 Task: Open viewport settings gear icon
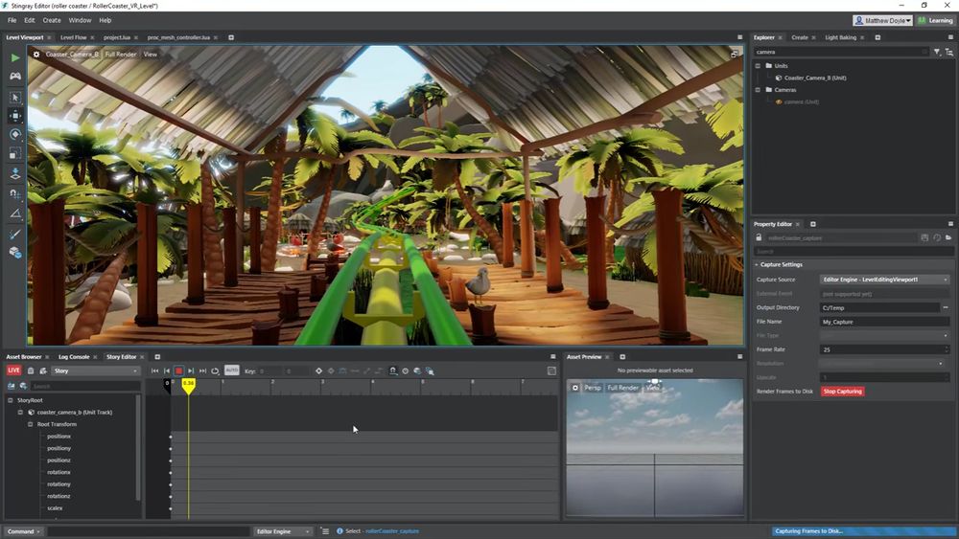click(36, 55)
